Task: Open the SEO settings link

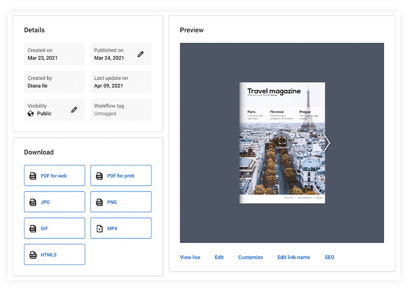Action: 329,257
